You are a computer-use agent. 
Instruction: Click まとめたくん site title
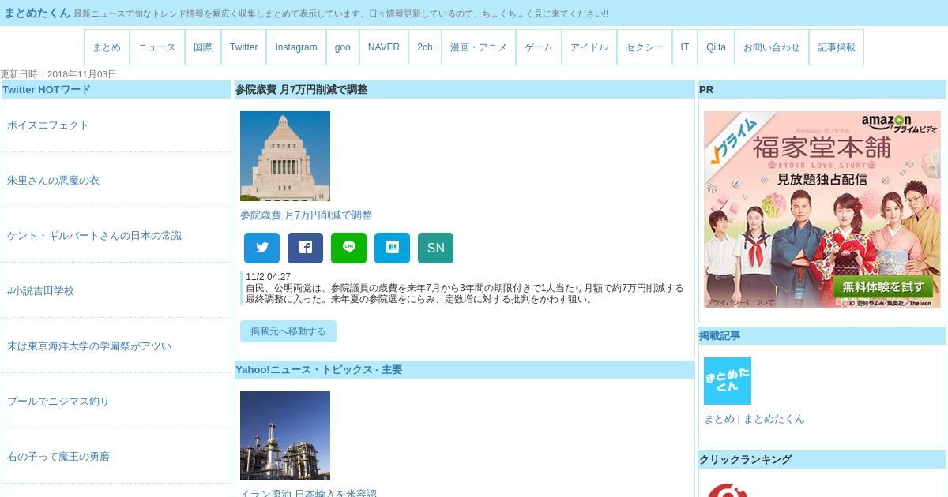(37, 13)
